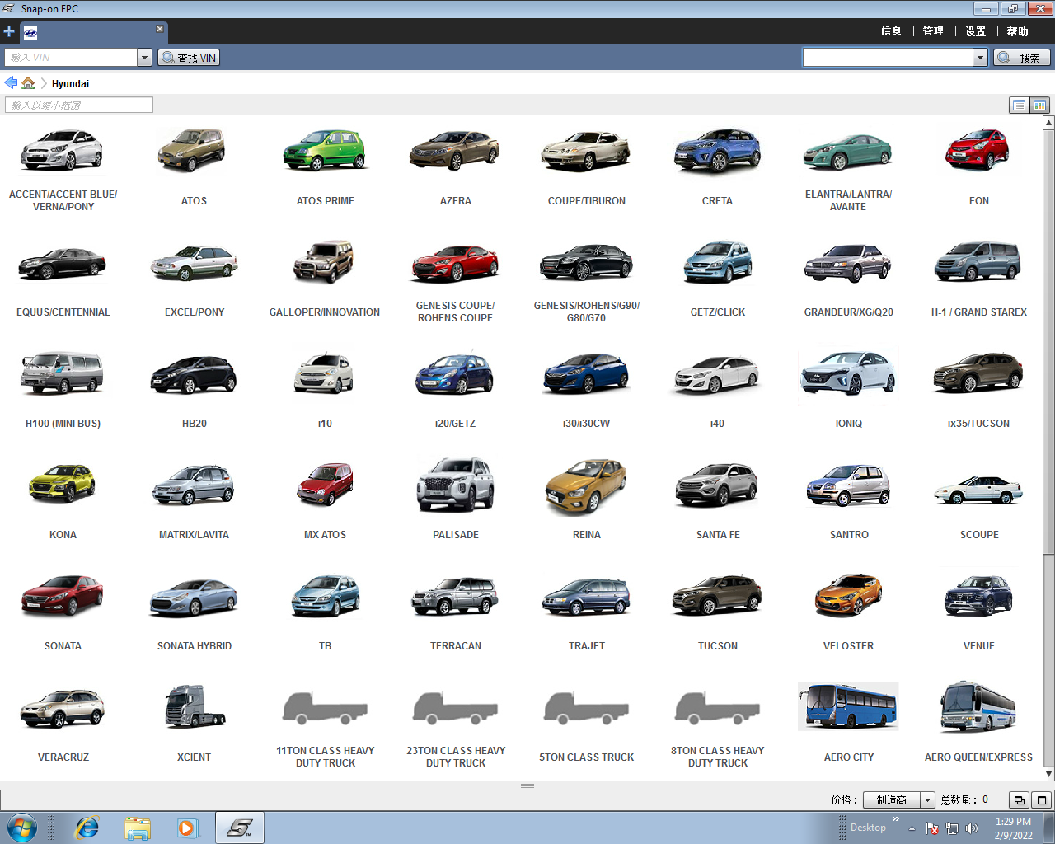
Task: Click the bottom panel splitter handle
Action: pyautogui.click(x=527, y=785)
